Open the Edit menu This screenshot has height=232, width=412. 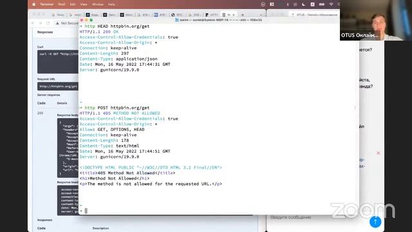(73, 5)
